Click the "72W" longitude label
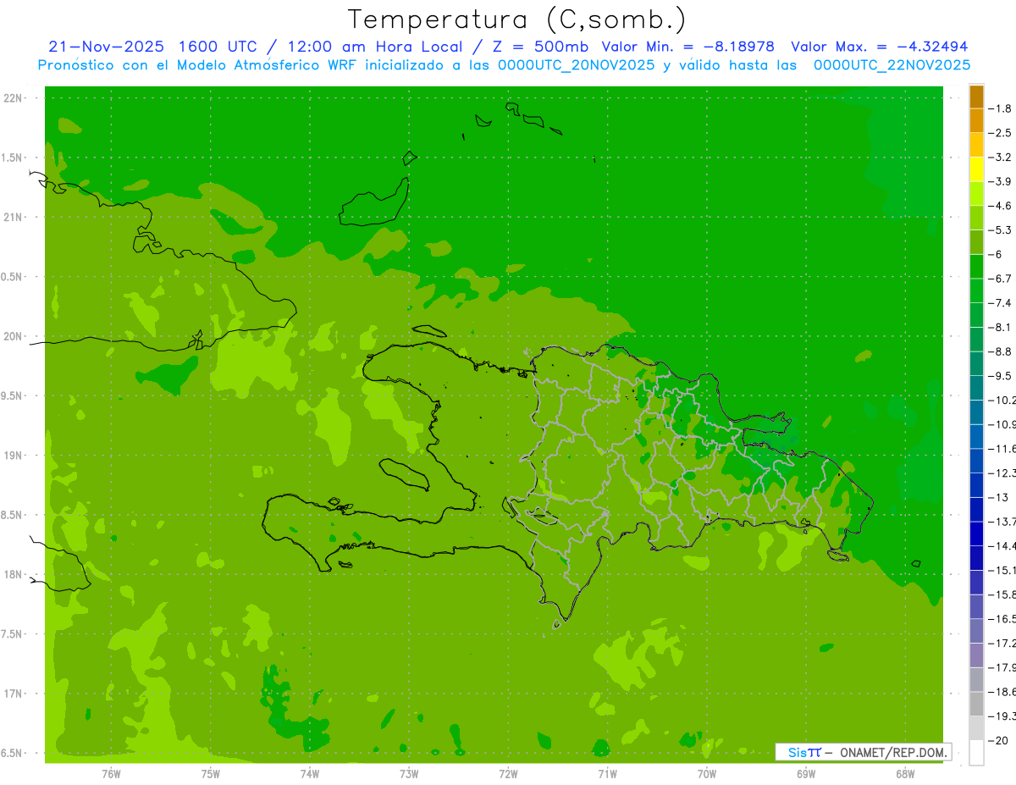1016x785 pixels. [x=508, y=773]
